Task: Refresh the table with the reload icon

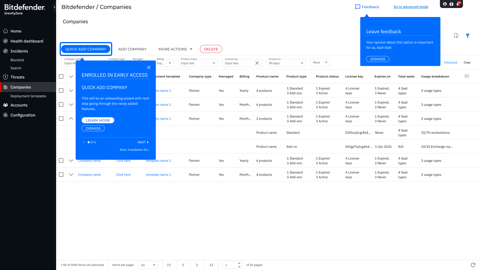Action: (473, 265)
